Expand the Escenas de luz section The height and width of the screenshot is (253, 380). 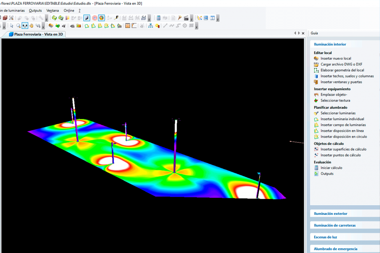click(325, 237)
